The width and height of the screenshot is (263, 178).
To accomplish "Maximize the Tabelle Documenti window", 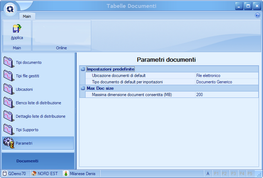I will coord(248,6).
